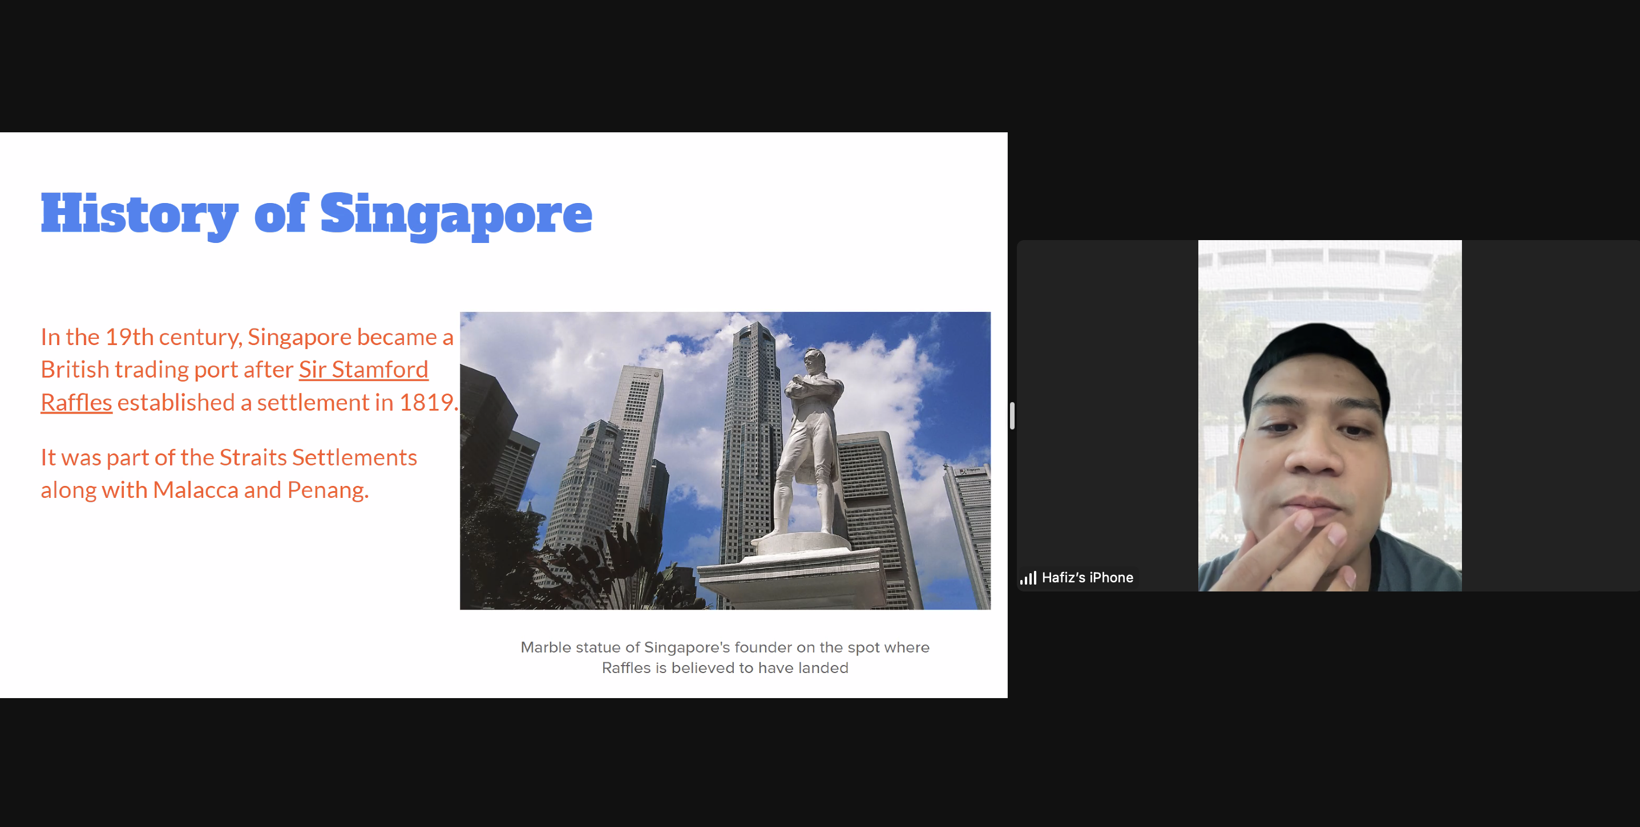
Task: Click the 'Hafiz's iPhone' participant name label
Action: click(x=1088, y=578)
